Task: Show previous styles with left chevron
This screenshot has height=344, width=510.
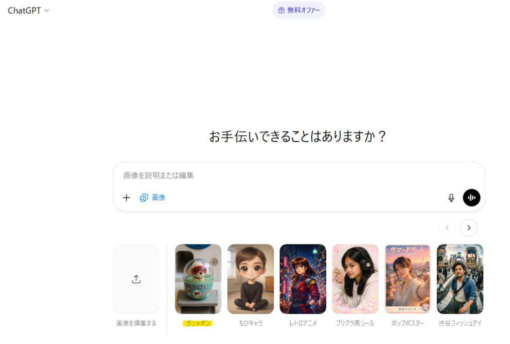Action: [447, 228]
